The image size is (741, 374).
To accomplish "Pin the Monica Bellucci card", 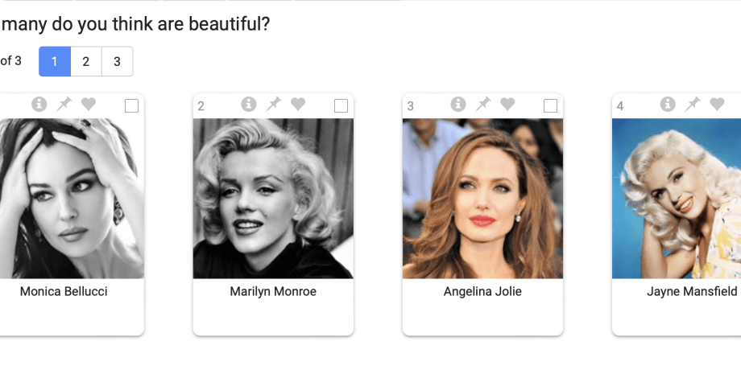I will point(64,104).
